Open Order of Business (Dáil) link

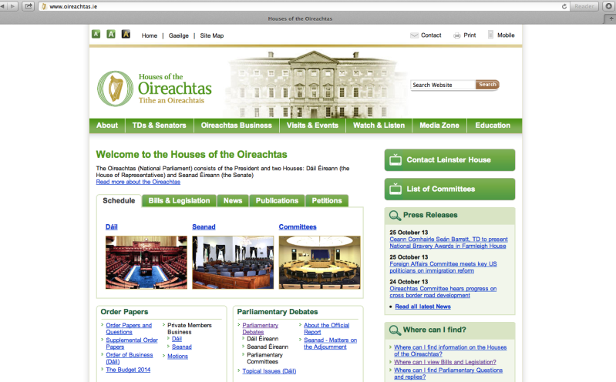point(130,358)
